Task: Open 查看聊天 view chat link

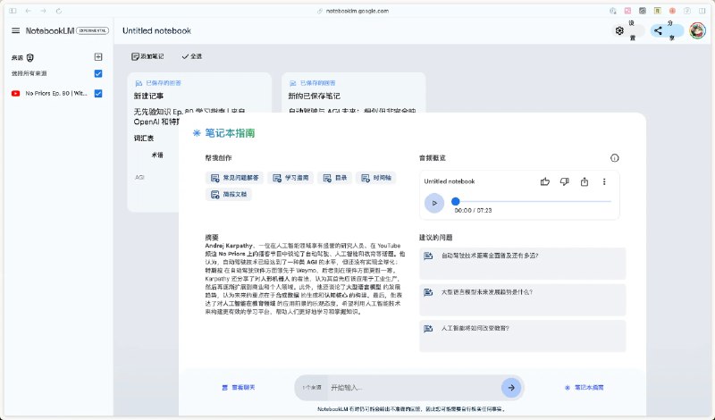Action: point(239,388)
